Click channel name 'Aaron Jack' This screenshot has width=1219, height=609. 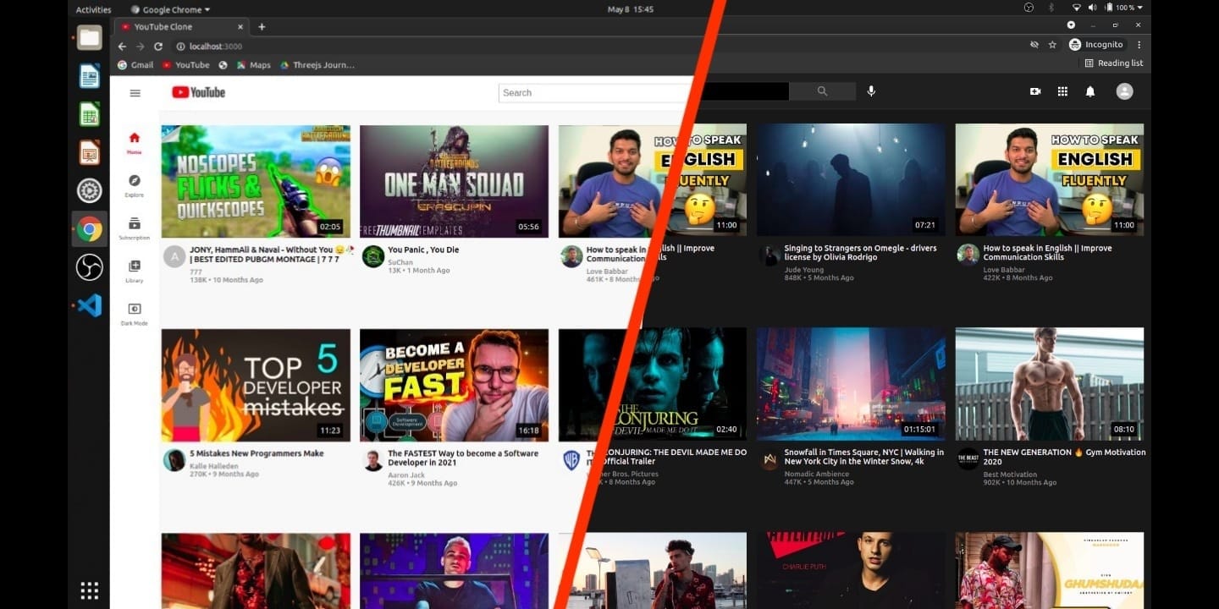(x=406, y=475)
